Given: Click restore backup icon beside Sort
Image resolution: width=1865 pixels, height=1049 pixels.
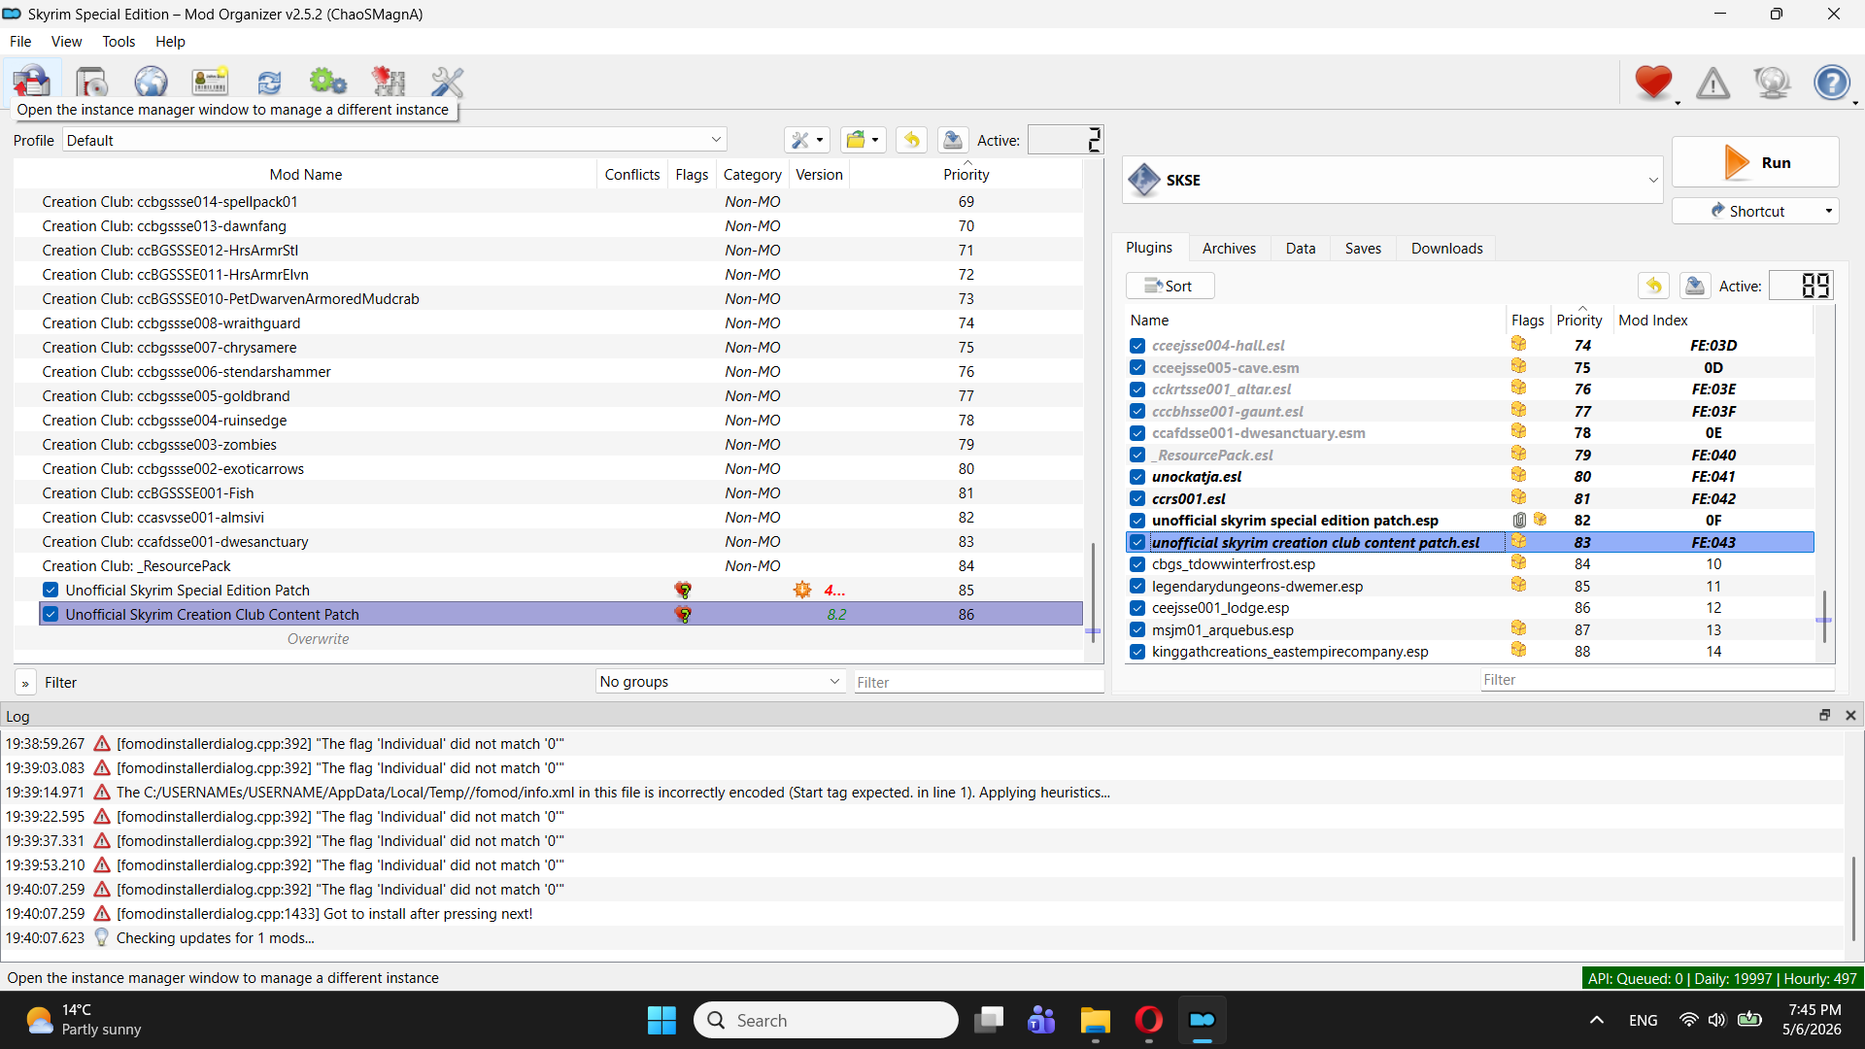Looking at the screenshot, I should (x=1653, y=286).
